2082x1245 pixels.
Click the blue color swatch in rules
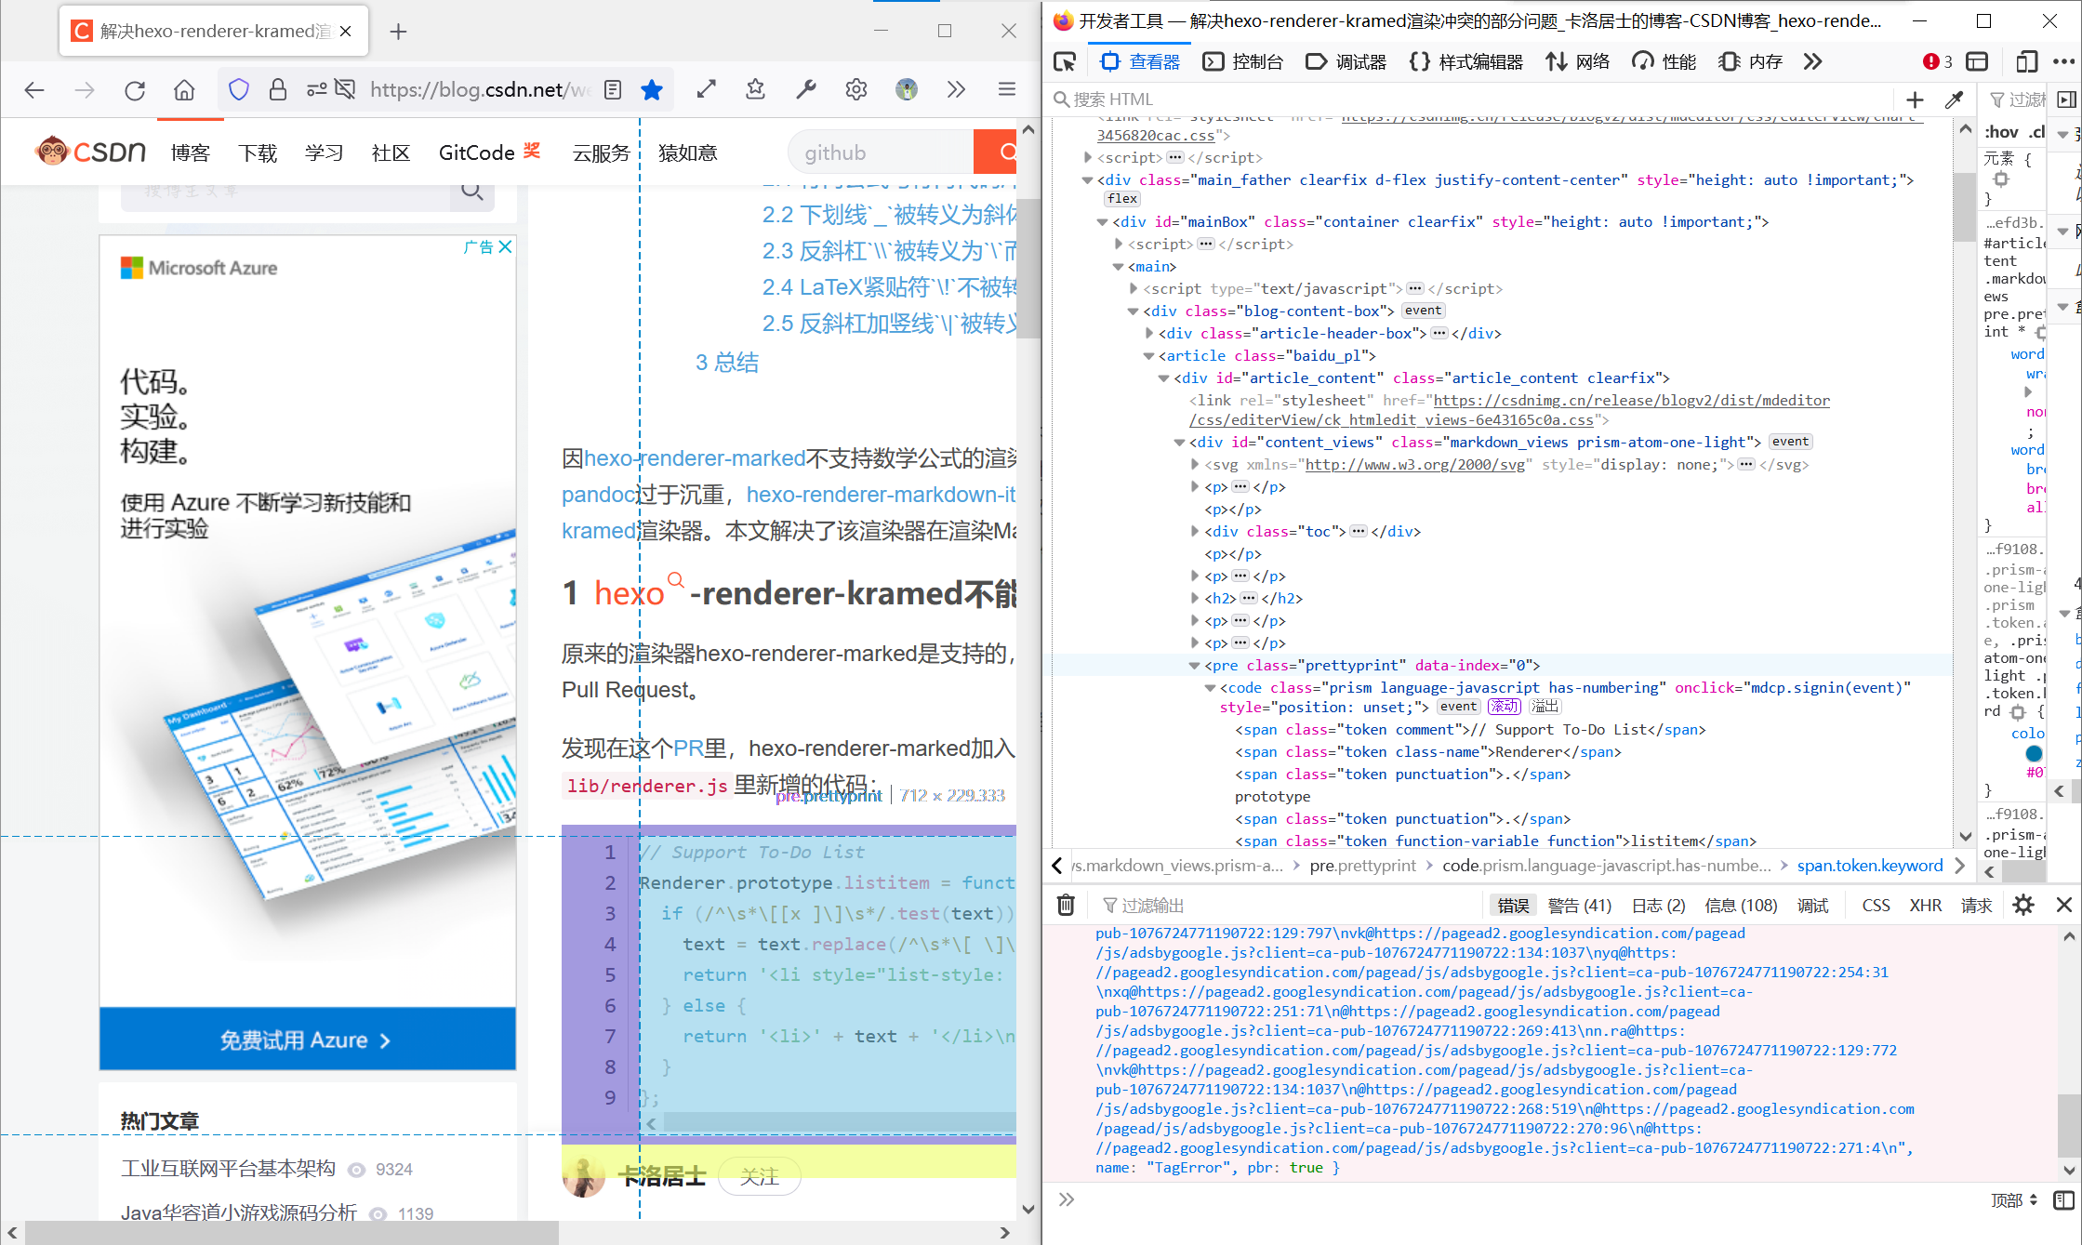(2034, 753)
